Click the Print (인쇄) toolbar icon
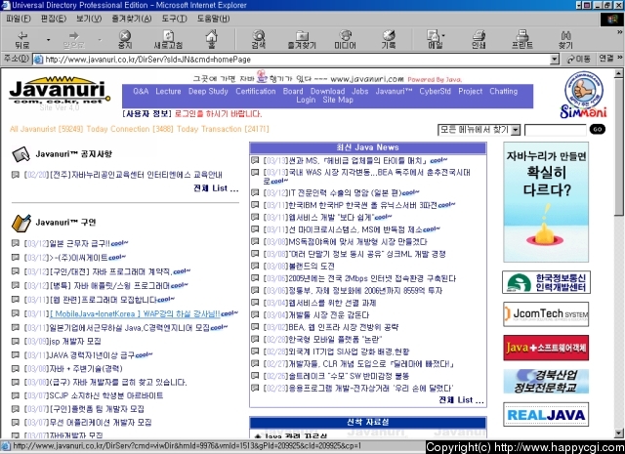Image resolution: width=625 pixels, height=454 pixels. (x=479, y=39)
